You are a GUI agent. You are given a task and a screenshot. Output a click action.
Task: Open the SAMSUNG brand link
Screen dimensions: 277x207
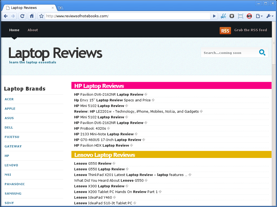tap(13, 194)
